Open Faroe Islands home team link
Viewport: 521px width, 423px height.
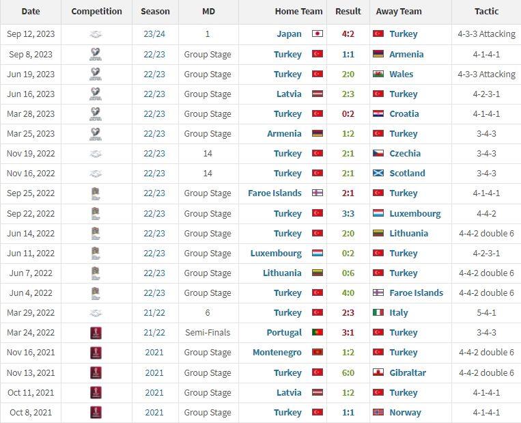coord(274,193)
